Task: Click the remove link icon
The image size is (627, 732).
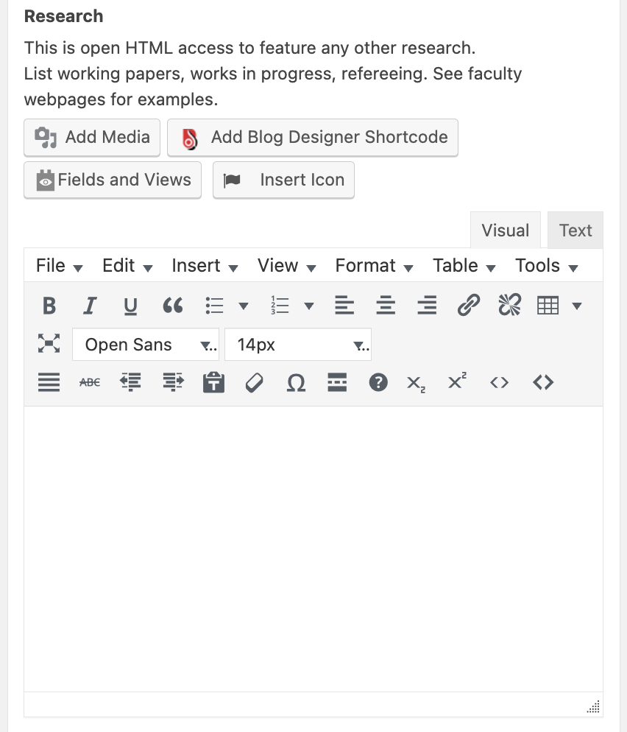Action: 509,305
